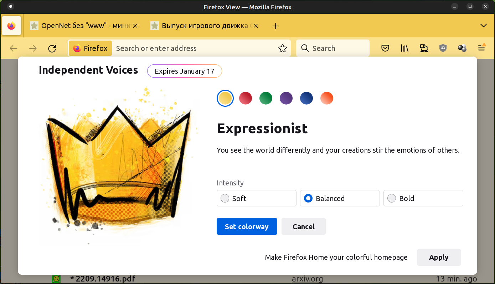Maximize the Firefox window
Viewport: 495px width, 284px height.
coord(470,6)
